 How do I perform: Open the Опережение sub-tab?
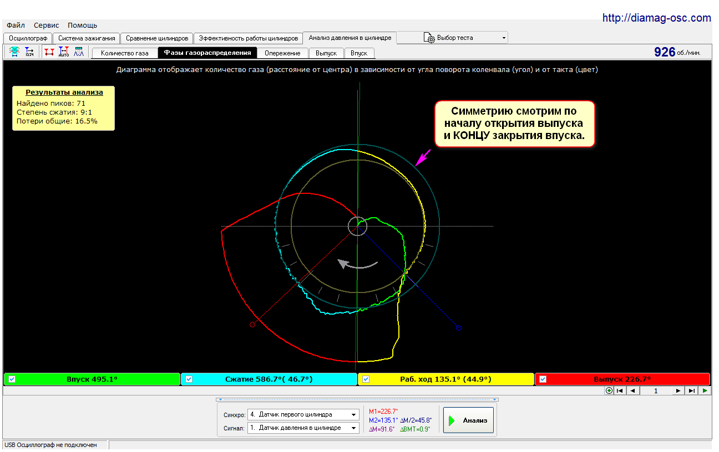[282, 53]
